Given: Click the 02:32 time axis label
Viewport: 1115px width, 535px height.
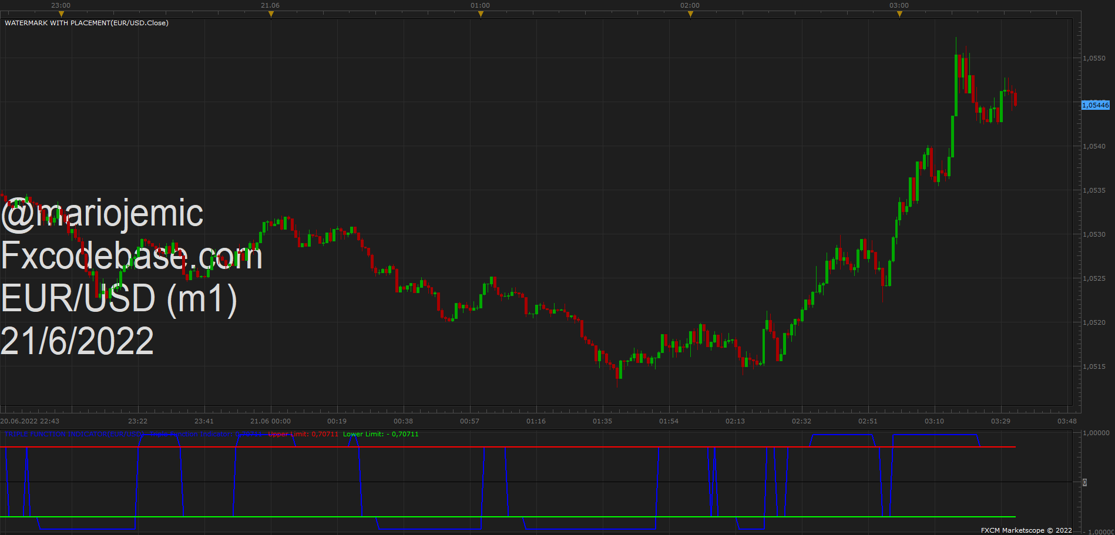Looking at the screenshot, I should tap(802, 421).
